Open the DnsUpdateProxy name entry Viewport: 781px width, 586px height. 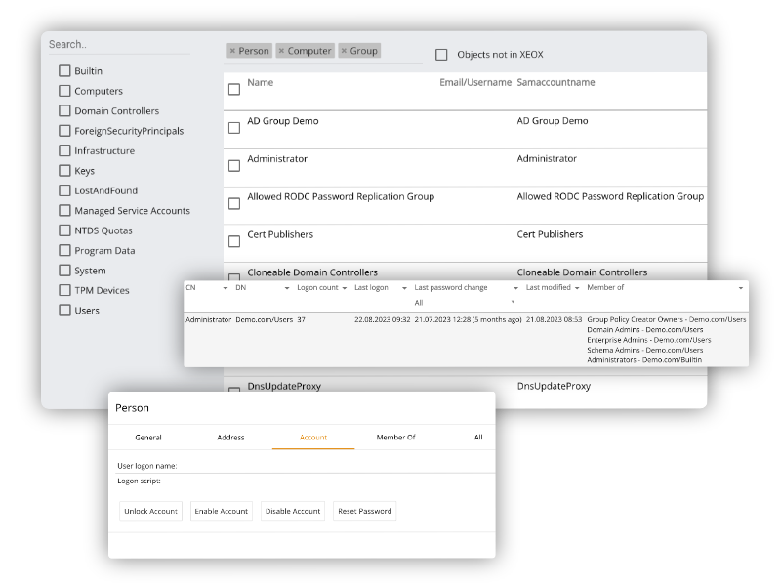point(284,386)
